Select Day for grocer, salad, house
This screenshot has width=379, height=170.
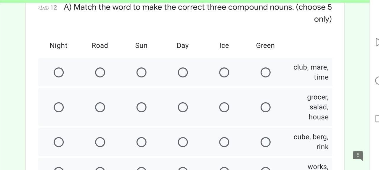coord(183,107)
